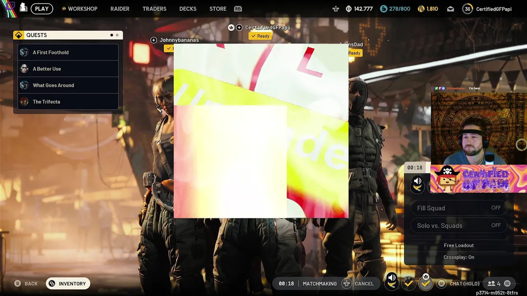The height and width of the screenshot is (296, 527).
Task: Click the gold token icon beside 1.810
Action: coord(421,9)
